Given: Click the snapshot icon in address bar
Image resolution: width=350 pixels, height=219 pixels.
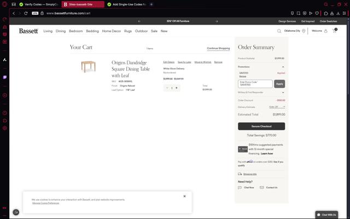Looking at the screenshot, I should pos(299,13).
